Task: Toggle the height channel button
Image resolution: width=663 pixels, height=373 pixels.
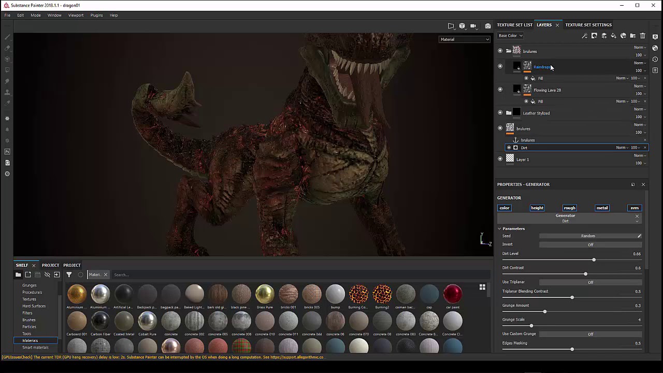Action: coord(537,208)
